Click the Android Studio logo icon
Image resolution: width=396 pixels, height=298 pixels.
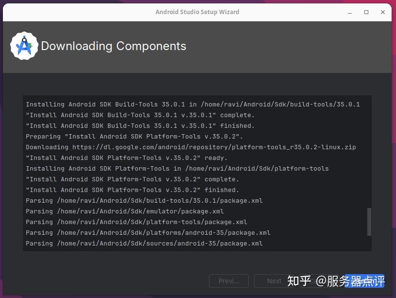[24, 45]
